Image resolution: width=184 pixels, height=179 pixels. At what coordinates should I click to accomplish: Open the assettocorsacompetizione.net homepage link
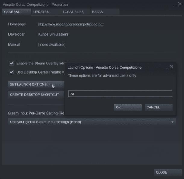click(71, 24)
